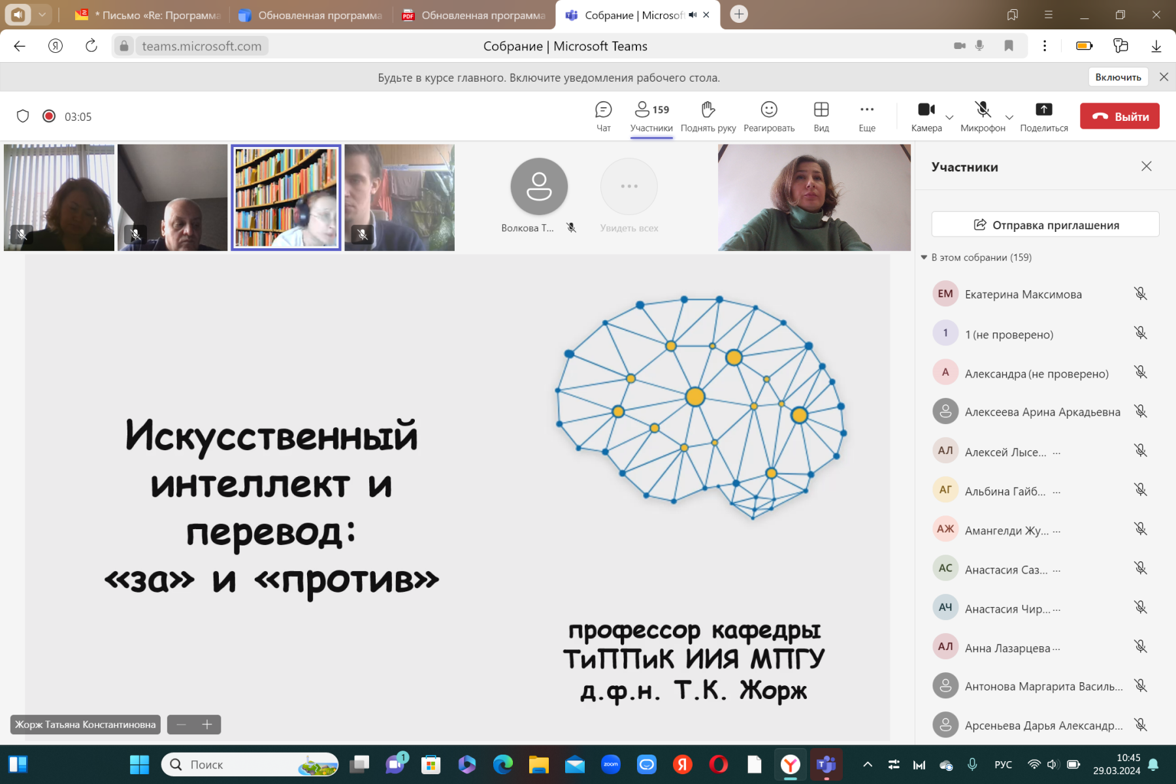Click the АЧ avatar of Анастасия Чир

tap(945, 607)
